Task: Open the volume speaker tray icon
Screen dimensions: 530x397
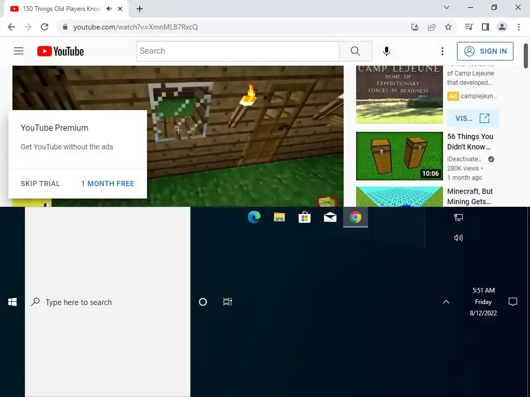Action: click(x=459, y=238)
